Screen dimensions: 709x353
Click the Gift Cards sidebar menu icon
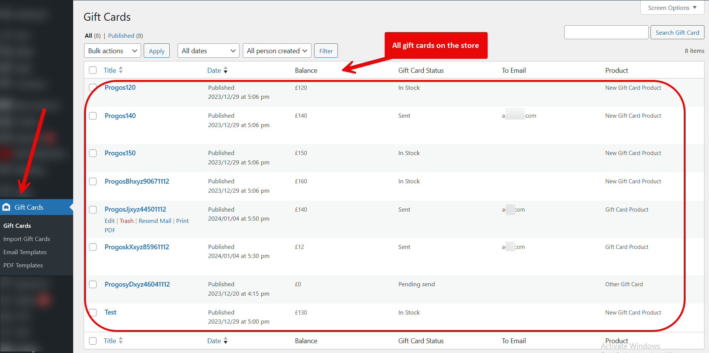coord(6,207)
